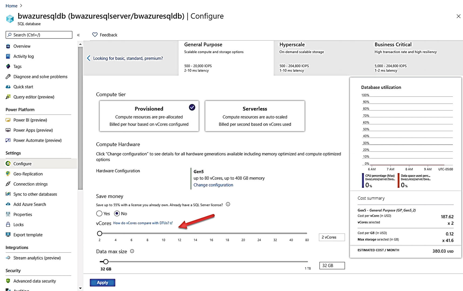Click the Apply button

[x=102, y=282]
